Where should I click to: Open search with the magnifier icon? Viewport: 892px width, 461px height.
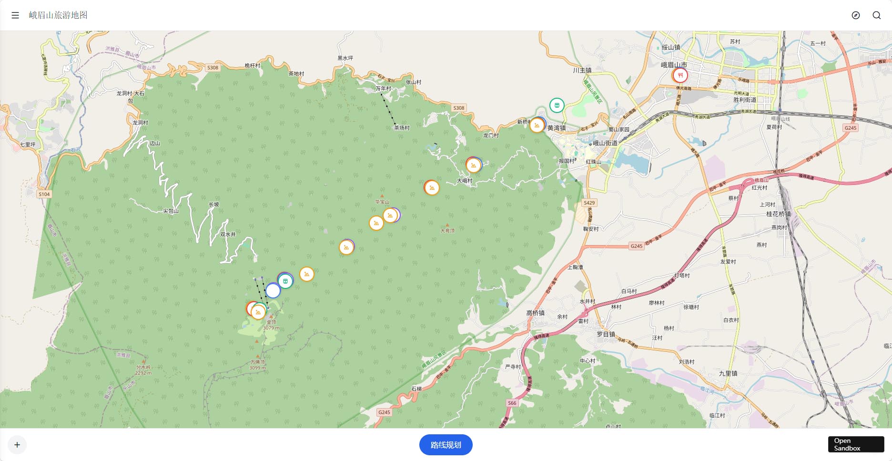pos(876,15)
